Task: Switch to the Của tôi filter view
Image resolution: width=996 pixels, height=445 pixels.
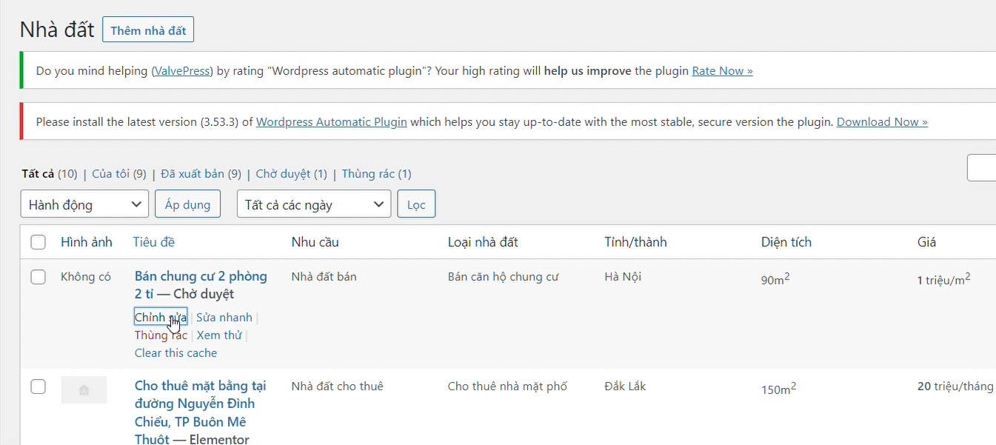Action: [118, 174]
